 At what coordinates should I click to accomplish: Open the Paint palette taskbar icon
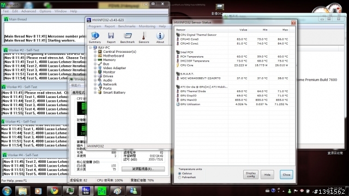click(x=117, y=191)
